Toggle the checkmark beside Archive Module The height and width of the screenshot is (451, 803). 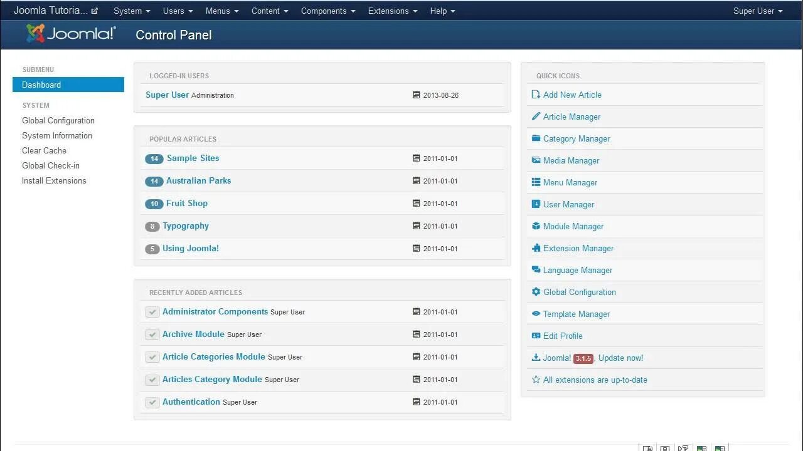pyautogui.click(x=152, y=334)
